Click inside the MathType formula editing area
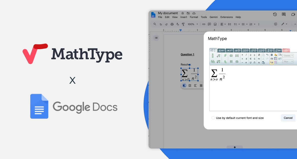Image resolution: width=297 pixels, height=159 pixels. (x=253, y=88)
